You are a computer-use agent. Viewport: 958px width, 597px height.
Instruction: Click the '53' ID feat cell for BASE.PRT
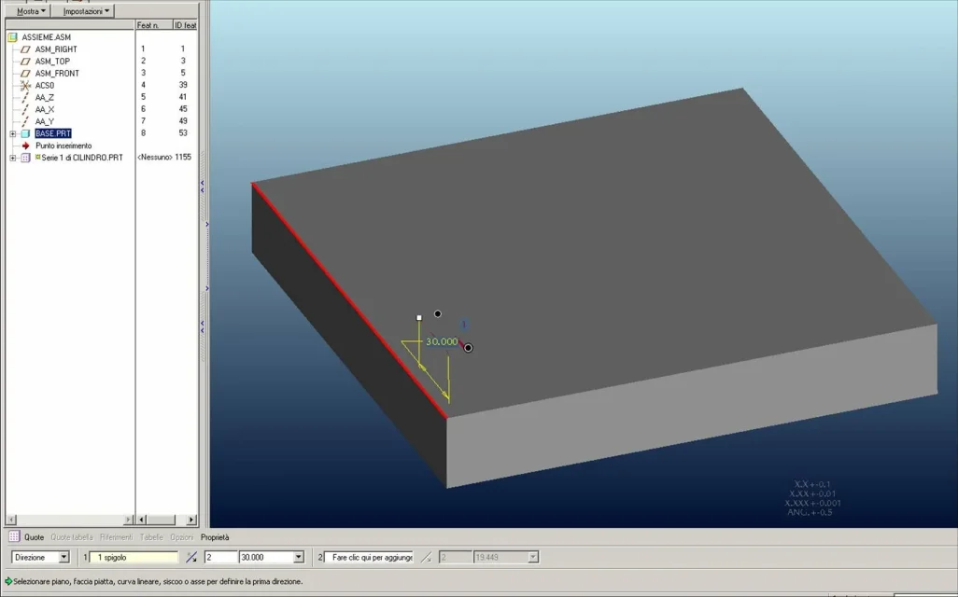pyautogui.click(x=183, y=133)
